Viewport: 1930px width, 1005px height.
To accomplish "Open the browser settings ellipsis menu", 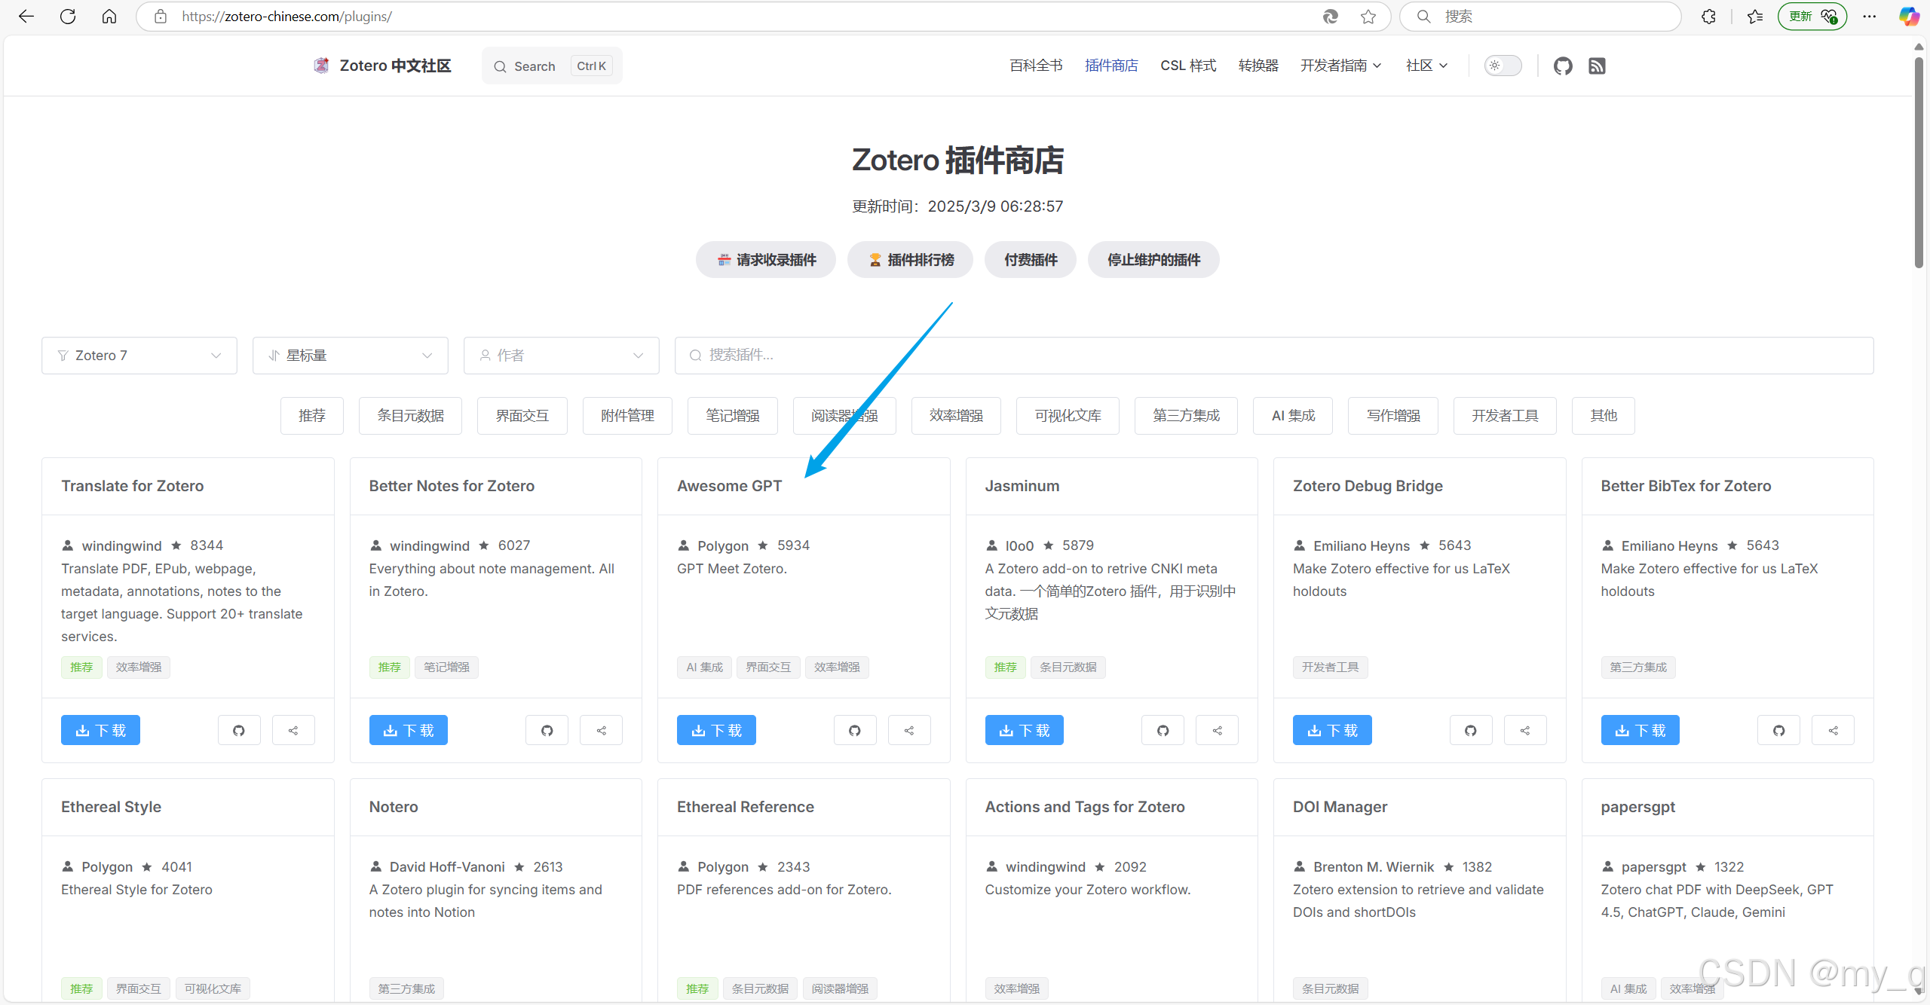I will click(1870, 17).
